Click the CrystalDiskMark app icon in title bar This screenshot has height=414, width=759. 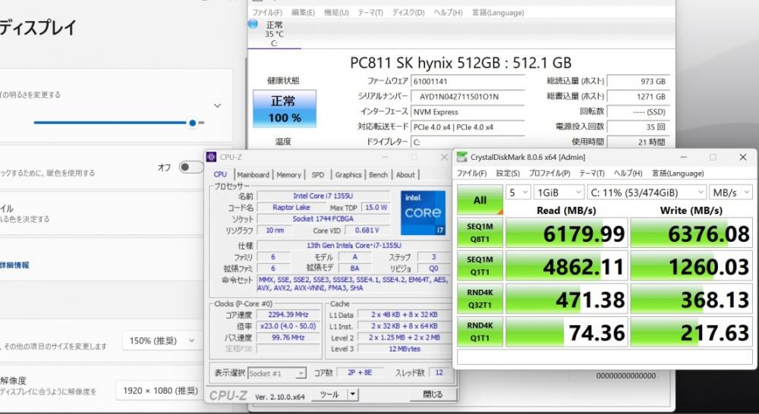tap(462, 157)
